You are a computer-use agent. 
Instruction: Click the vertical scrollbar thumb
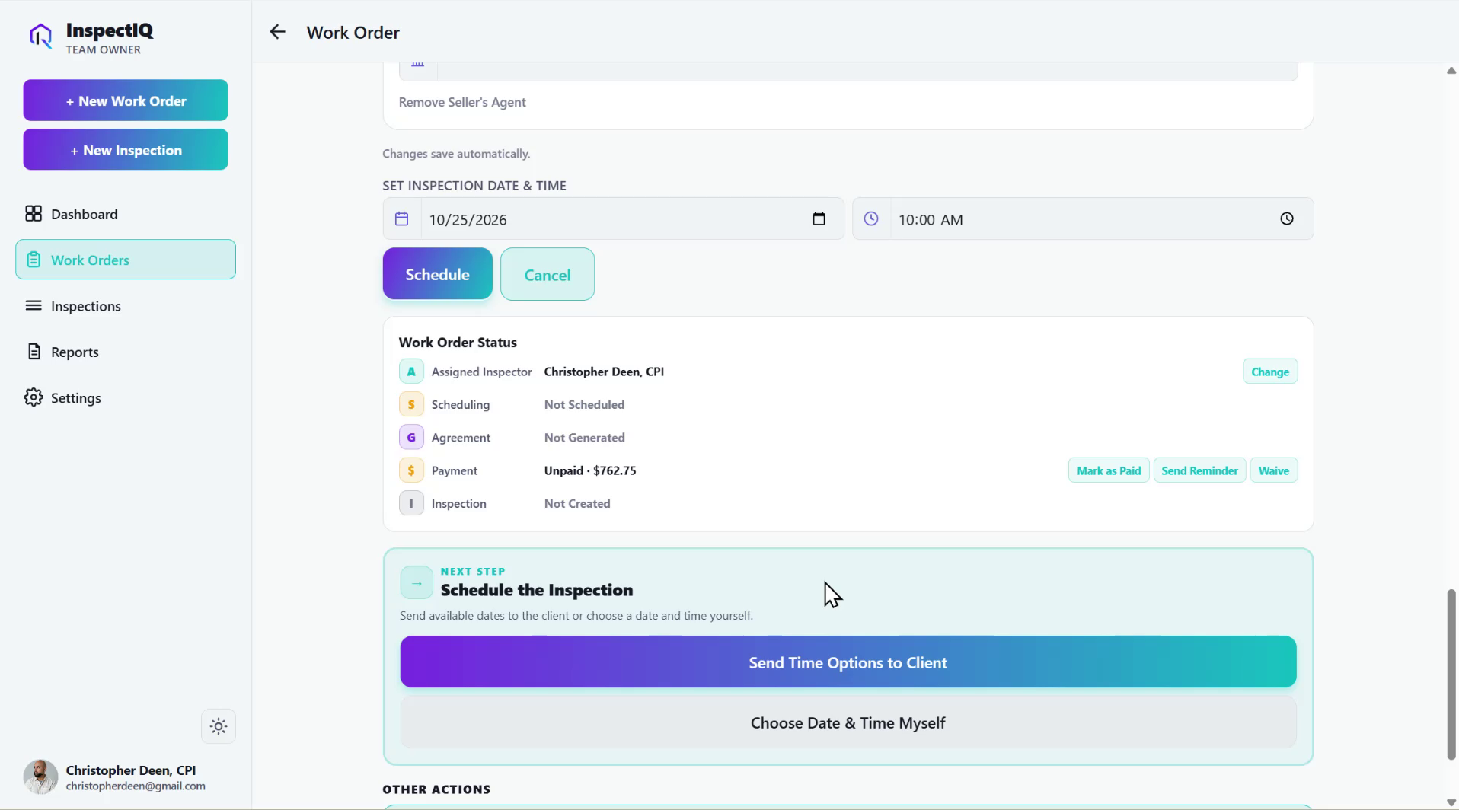(1451, 674)
